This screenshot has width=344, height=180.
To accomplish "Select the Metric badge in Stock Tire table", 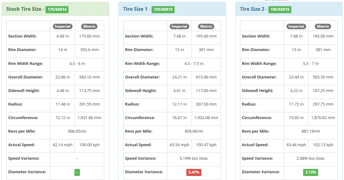I will tap(89, 26).
